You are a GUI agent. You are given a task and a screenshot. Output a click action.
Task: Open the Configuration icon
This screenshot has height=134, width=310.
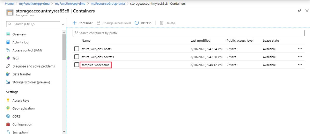click(8, 124)
